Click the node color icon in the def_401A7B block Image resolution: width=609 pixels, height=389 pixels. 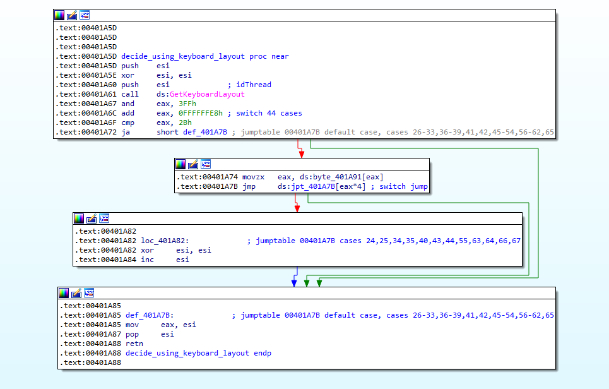(64, 293)
